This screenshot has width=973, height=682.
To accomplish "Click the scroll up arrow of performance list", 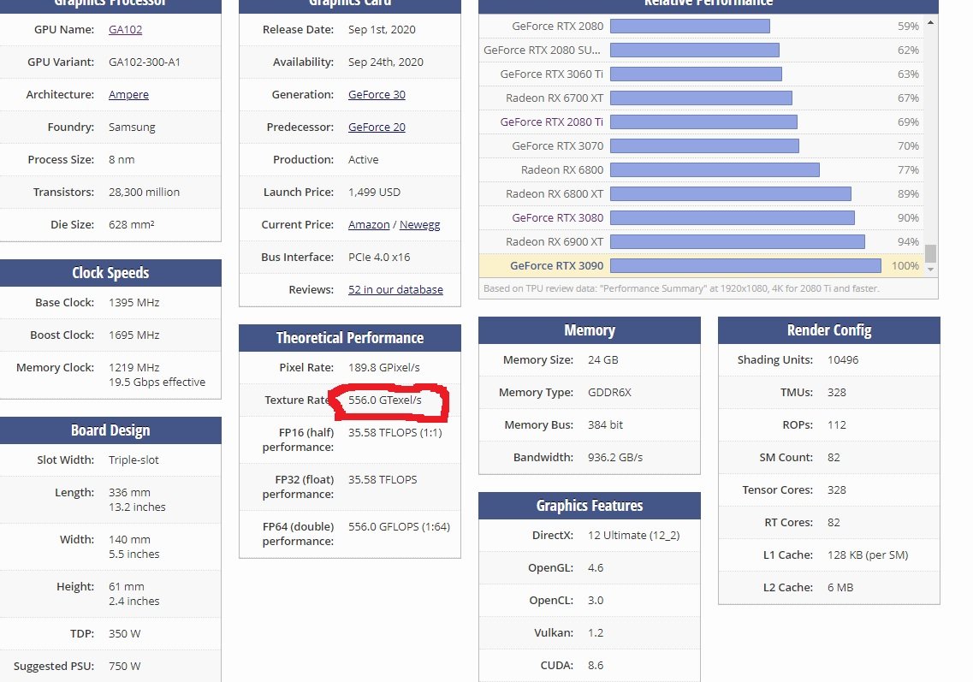I will pyautogui.click(x=930, y=22).
